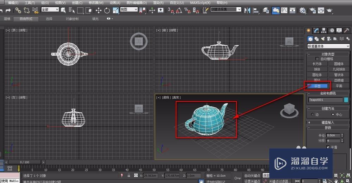Screen dimensions: 352x183
Task: Select the Link tool (chain icon)
Action: coord(18,10)
